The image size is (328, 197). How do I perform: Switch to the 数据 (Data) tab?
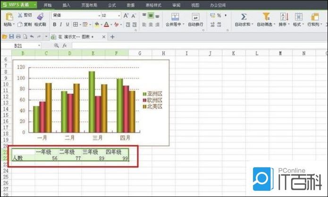coord(131,5)
